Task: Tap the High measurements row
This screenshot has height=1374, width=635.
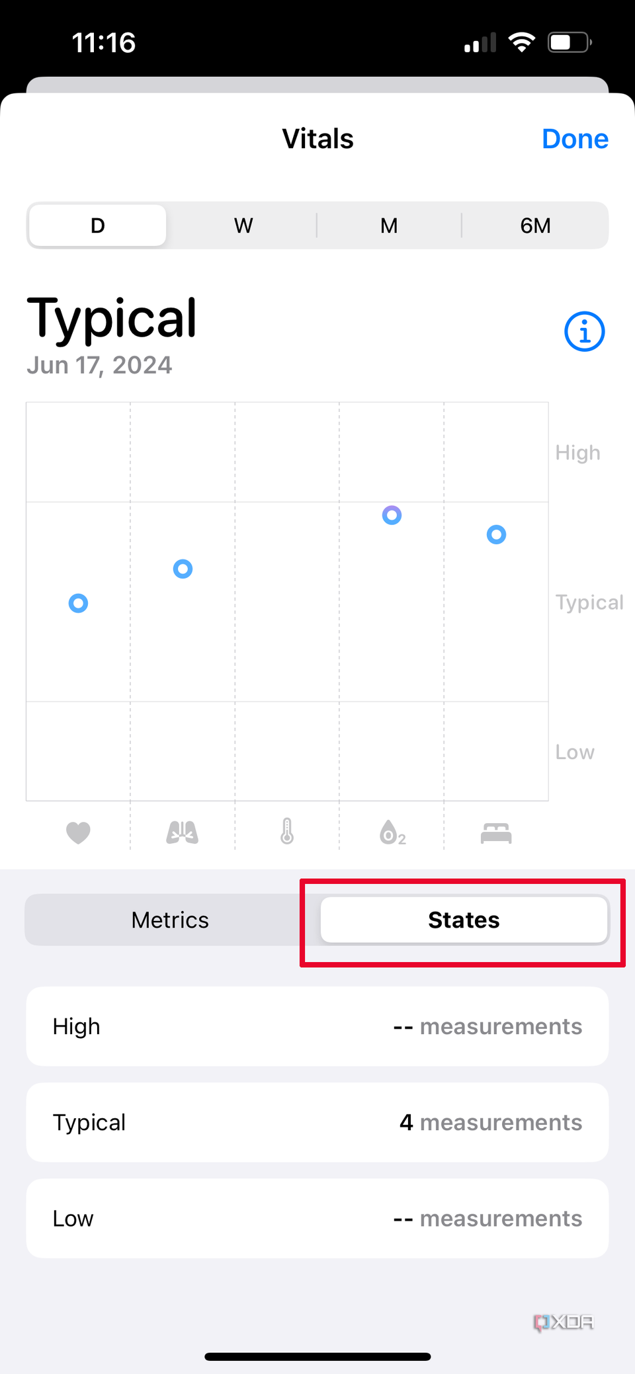Action: (x=317, y=1026)
